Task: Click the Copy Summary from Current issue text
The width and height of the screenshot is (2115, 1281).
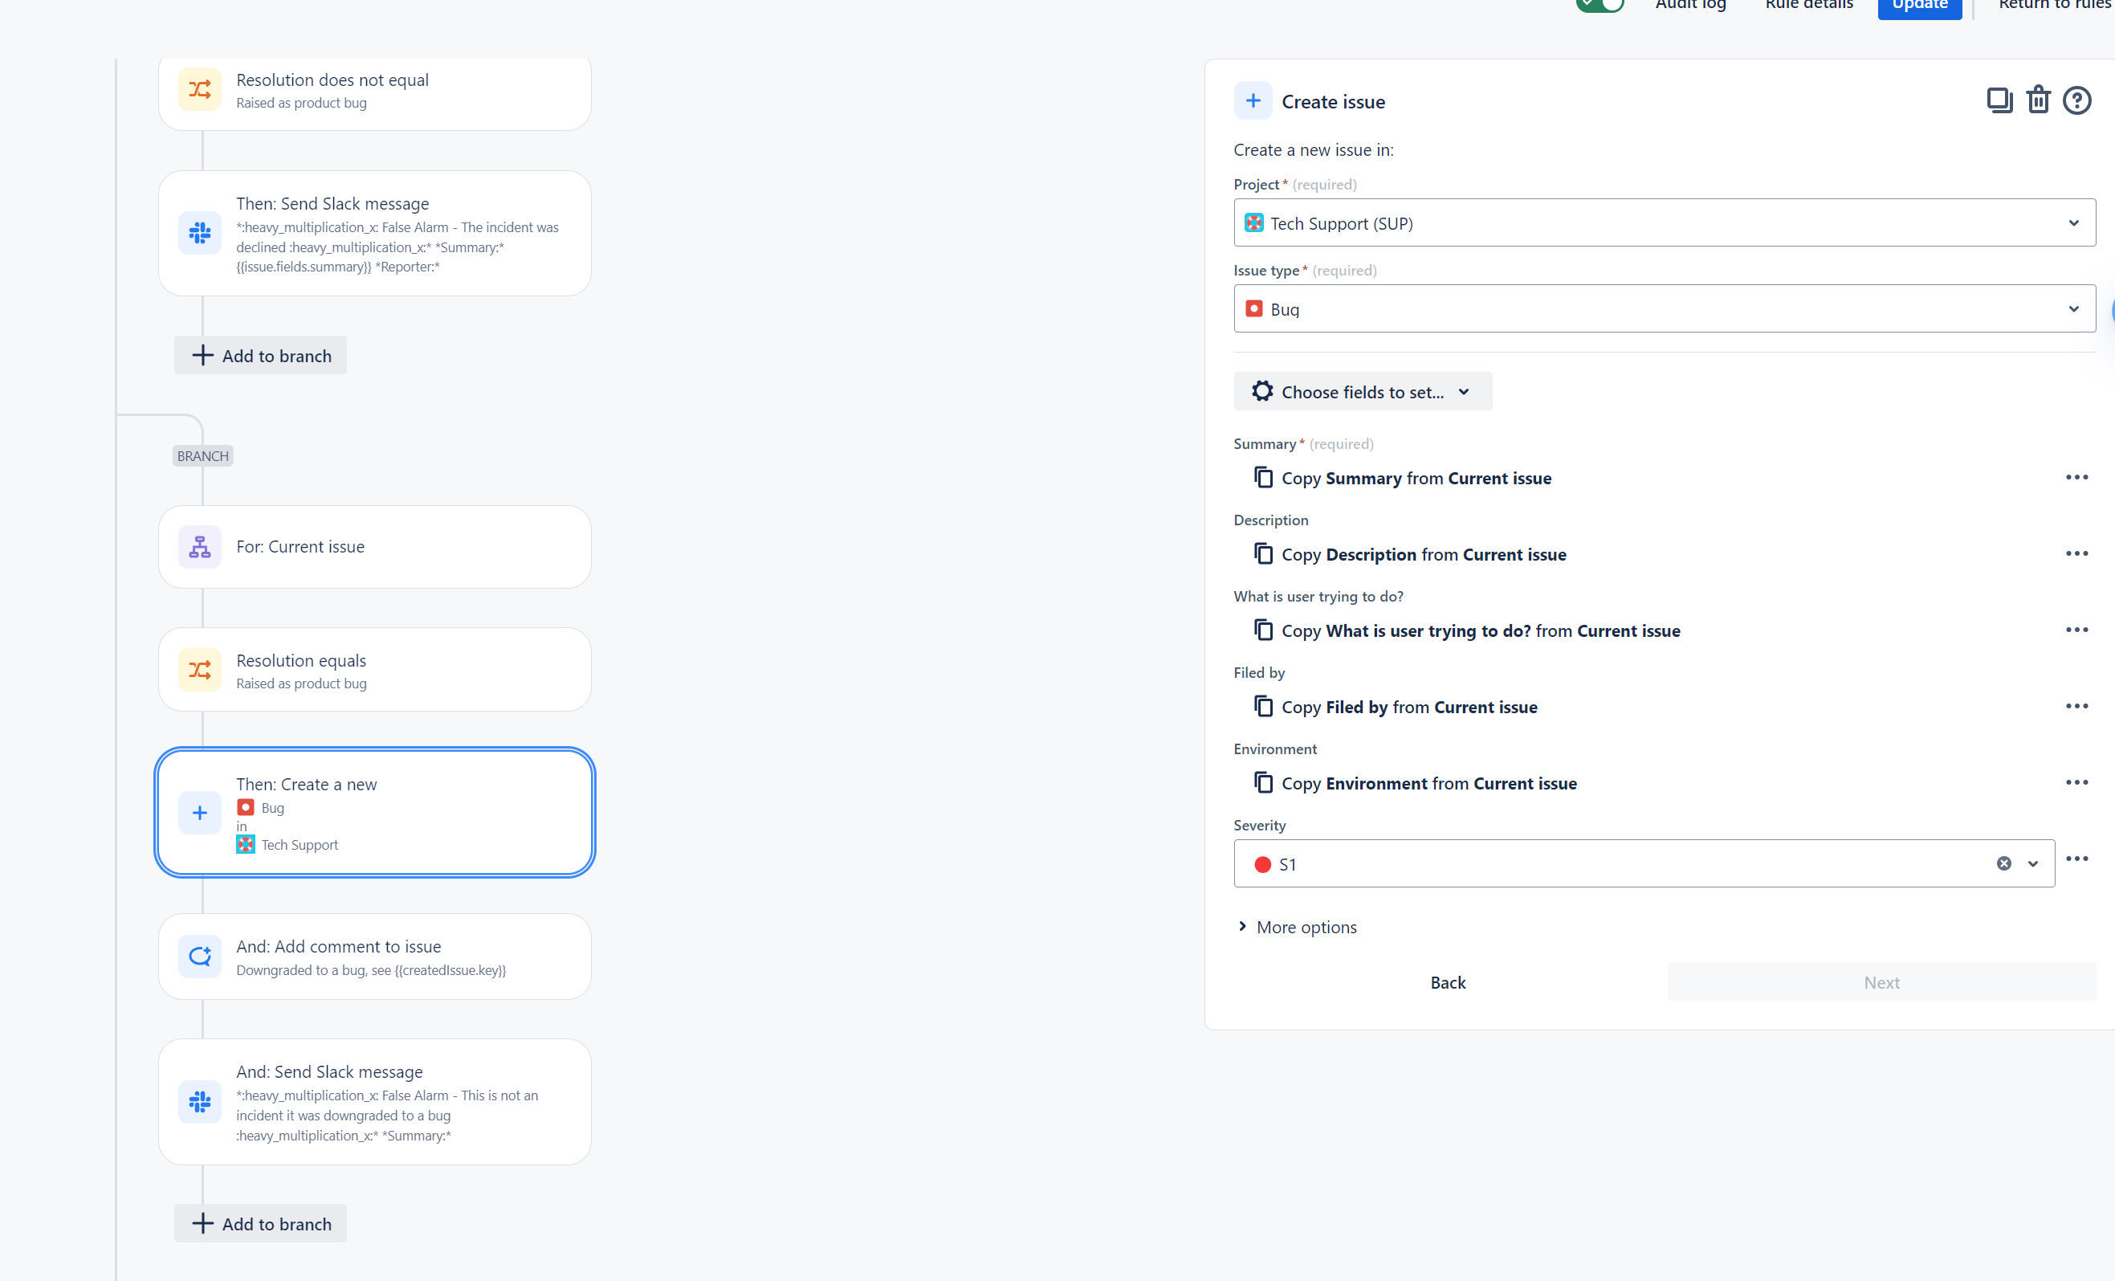Action: (1416, 478)
